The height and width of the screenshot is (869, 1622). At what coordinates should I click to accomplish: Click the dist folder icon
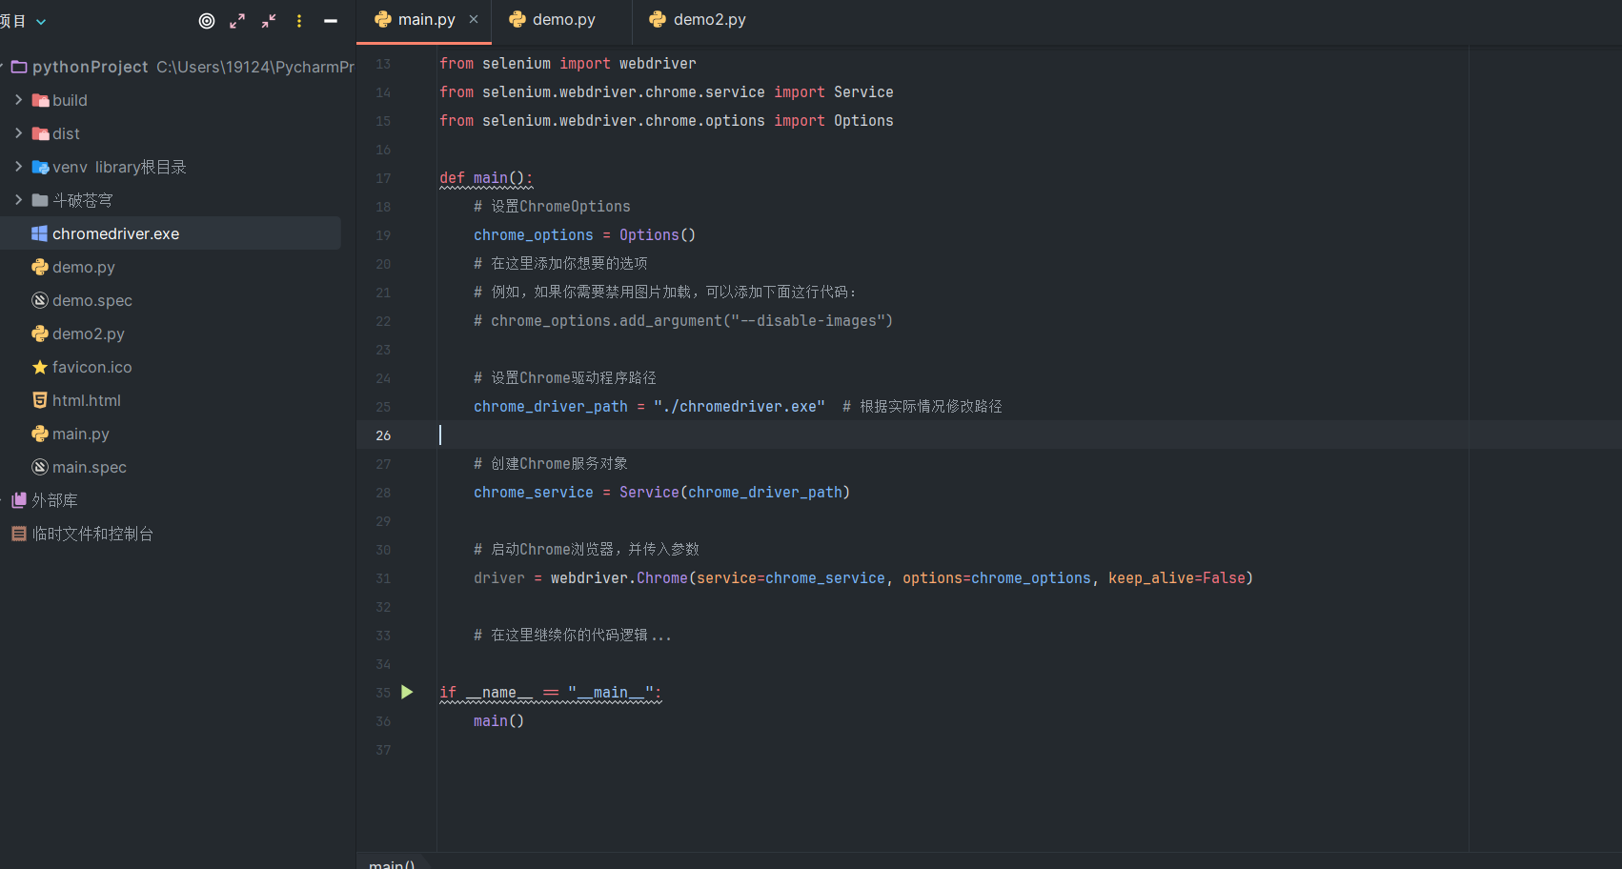click(40, 133)
